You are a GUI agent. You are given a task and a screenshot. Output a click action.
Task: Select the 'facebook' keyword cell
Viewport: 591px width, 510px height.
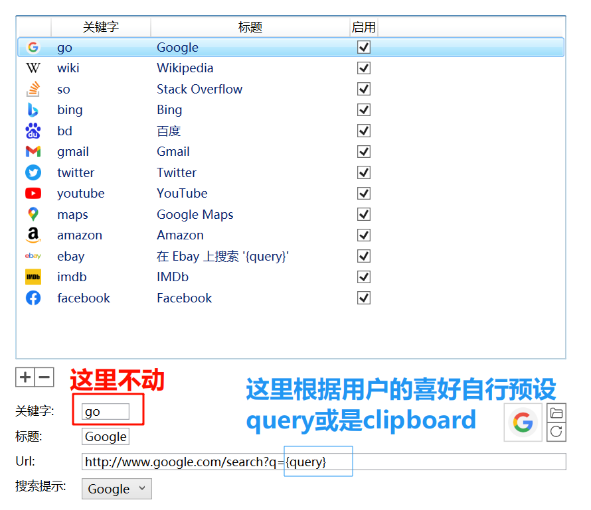(84, 298)
